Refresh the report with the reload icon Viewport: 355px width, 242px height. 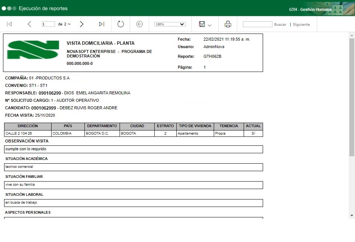point(120,24)
